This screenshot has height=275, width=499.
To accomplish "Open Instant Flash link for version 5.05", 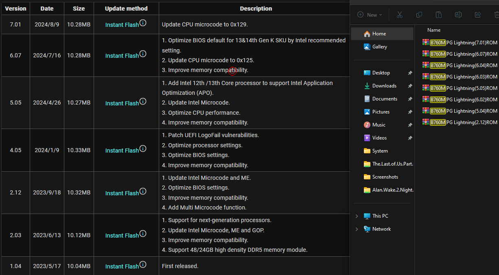I will click(122, 103).
